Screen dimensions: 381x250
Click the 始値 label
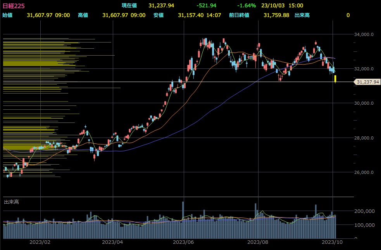coord(7,15)
